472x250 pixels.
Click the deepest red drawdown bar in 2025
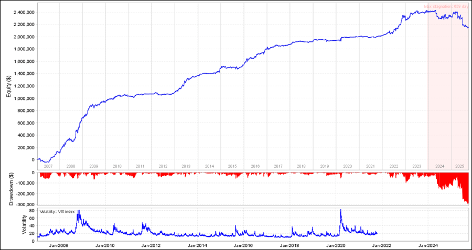pos(467,201)
